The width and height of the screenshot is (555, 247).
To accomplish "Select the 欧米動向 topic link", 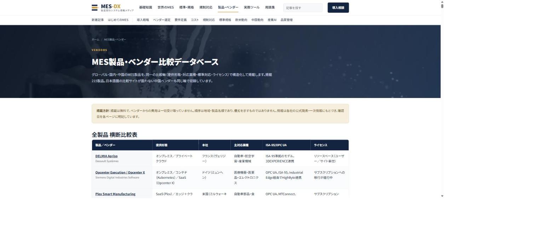I will point(241,20).
